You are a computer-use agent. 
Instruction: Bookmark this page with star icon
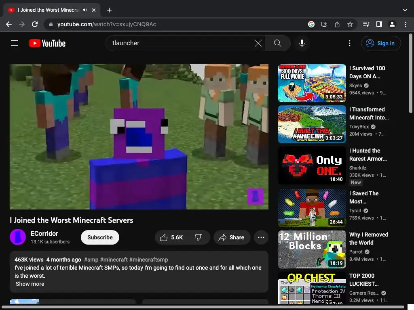[x=350, y=24]
